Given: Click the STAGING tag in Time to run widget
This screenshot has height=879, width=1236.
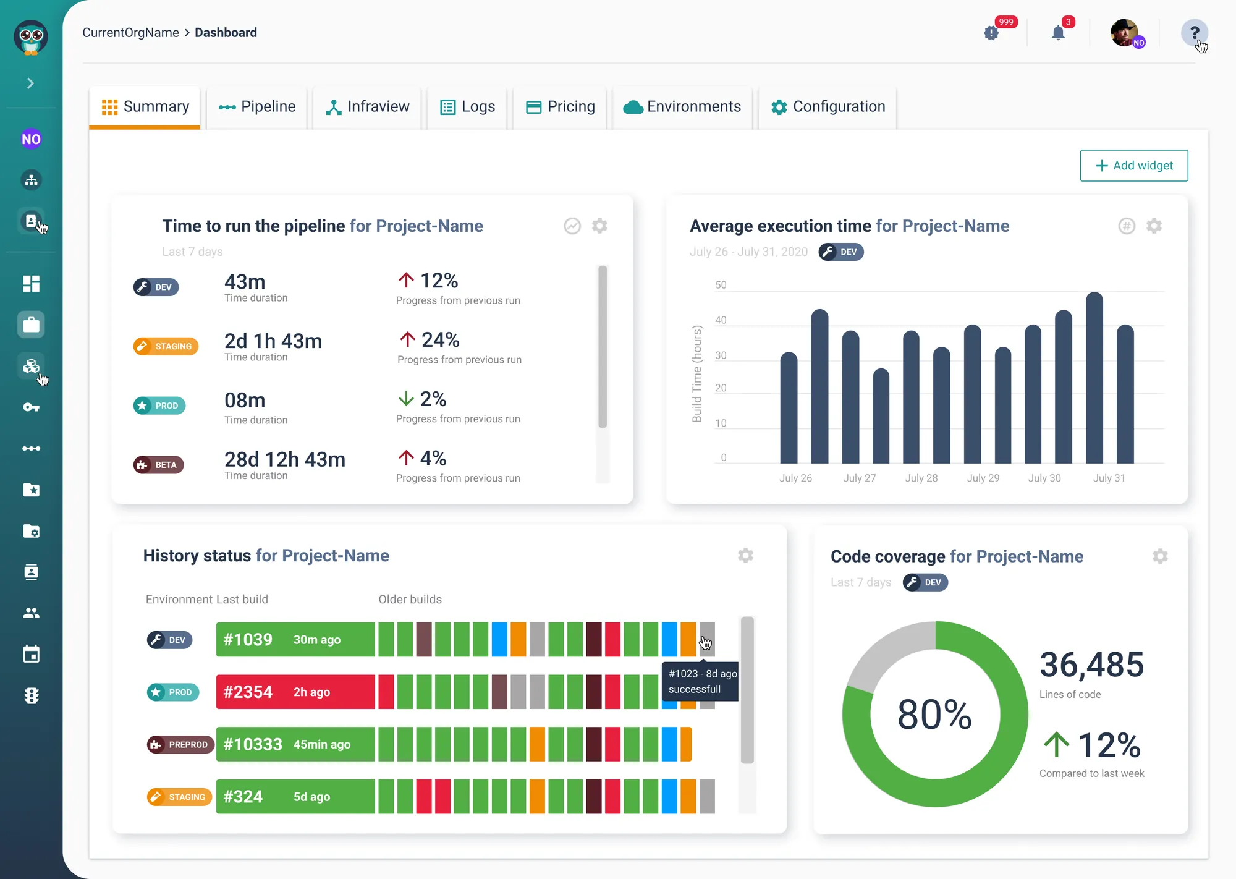Looking at the screenshot, I should point(166,346).
